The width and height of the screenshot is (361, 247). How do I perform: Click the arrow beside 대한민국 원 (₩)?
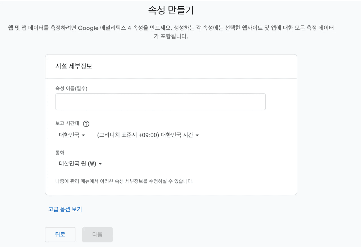[100, 164]
